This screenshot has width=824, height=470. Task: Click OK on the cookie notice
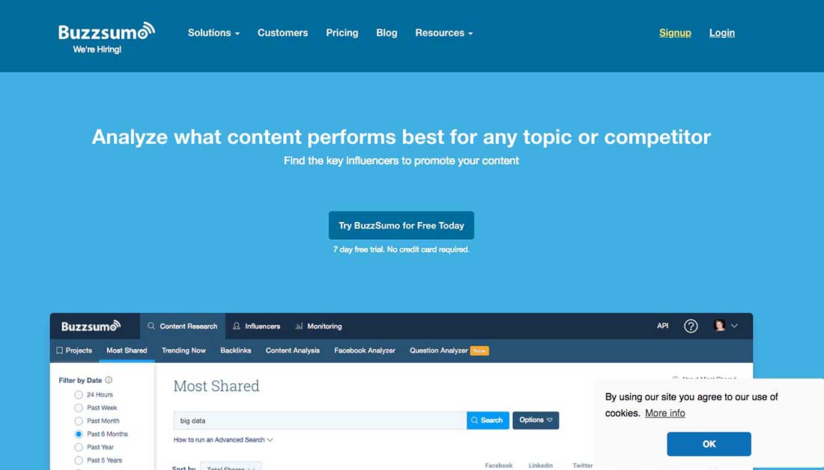[709, 444]
